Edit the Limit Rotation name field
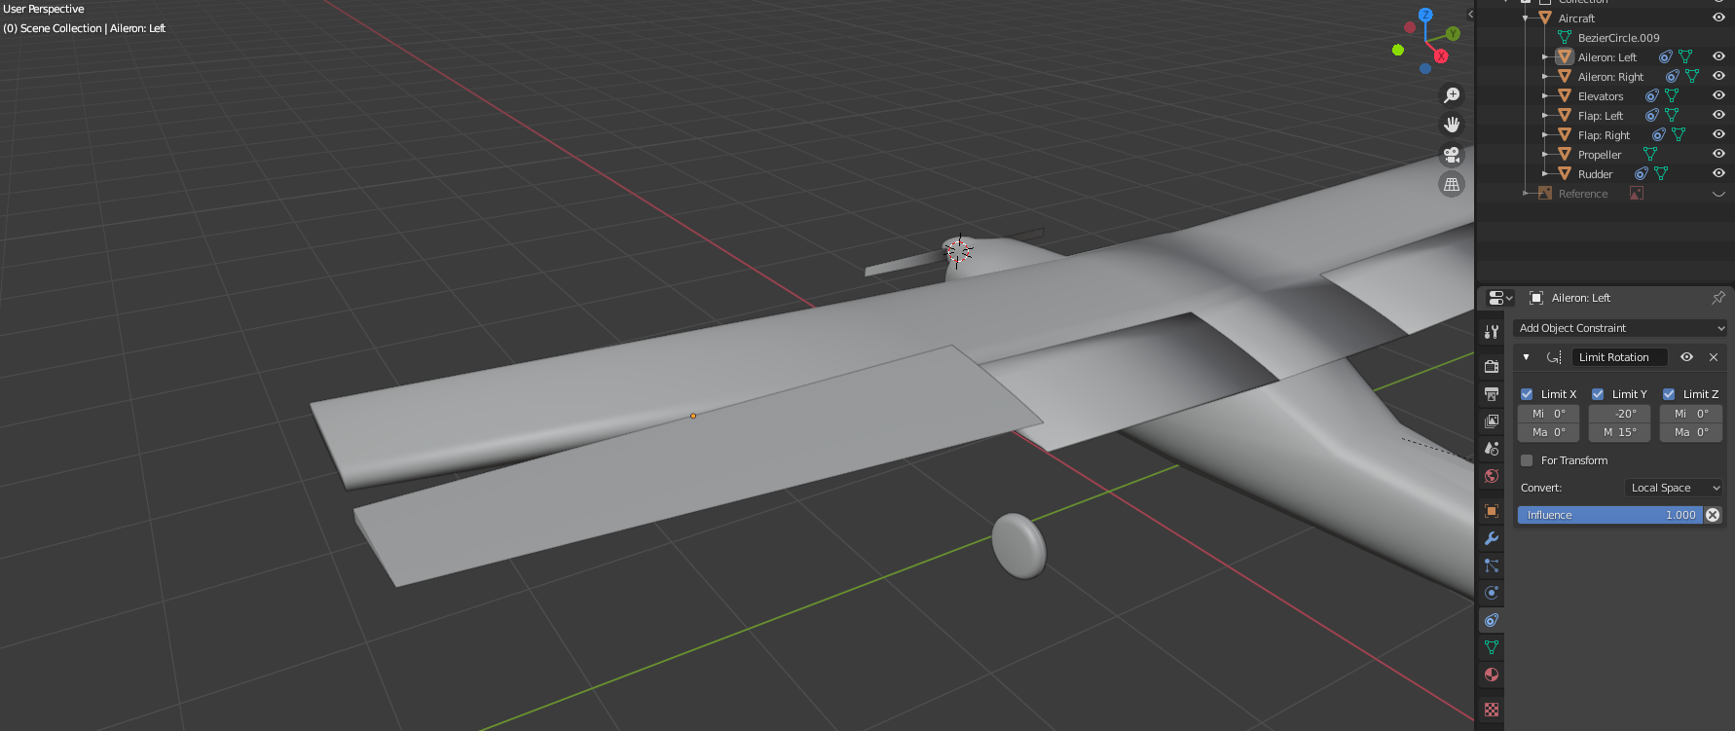The height and width of the screenshot is (731, 1735). click(1619, 357)
